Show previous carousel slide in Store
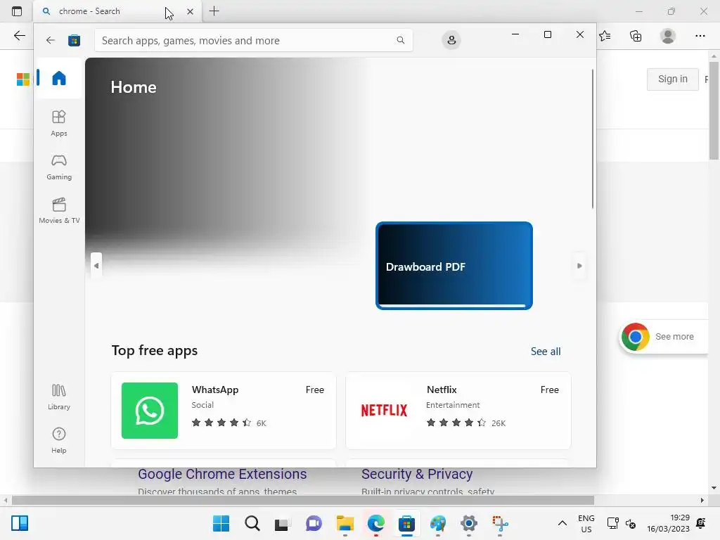This screenshot has width=720, height=540. [96, 265]
